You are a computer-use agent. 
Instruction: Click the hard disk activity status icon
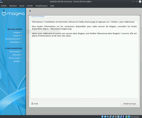(102, 117)
